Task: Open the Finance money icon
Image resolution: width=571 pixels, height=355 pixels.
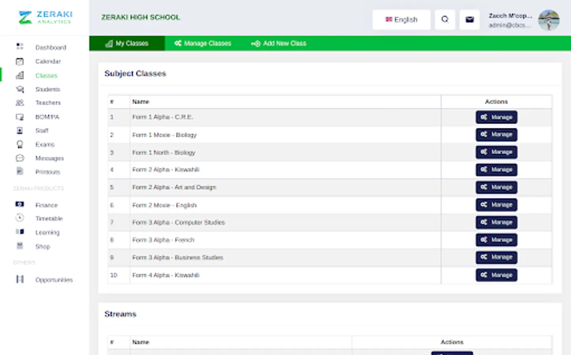Action: coord(20,204)
